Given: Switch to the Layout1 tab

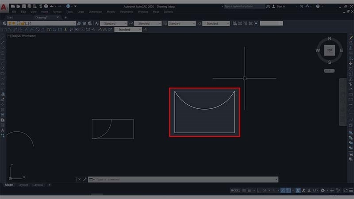Looking at the screenshot, I should point(23,185).
